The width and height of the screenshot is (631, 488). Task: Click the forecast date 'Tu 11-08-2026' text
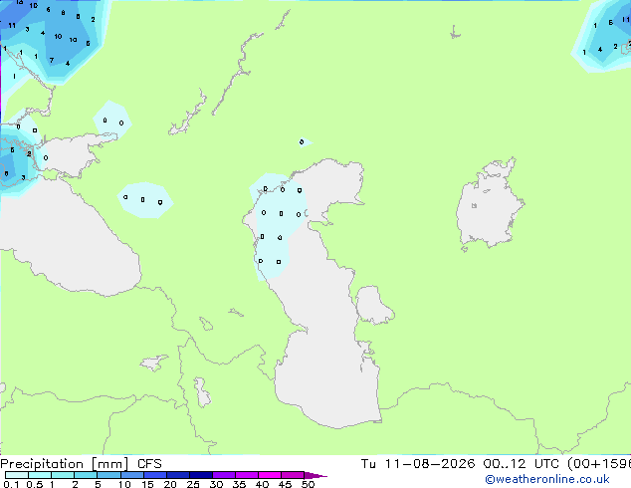click(418, 464)
